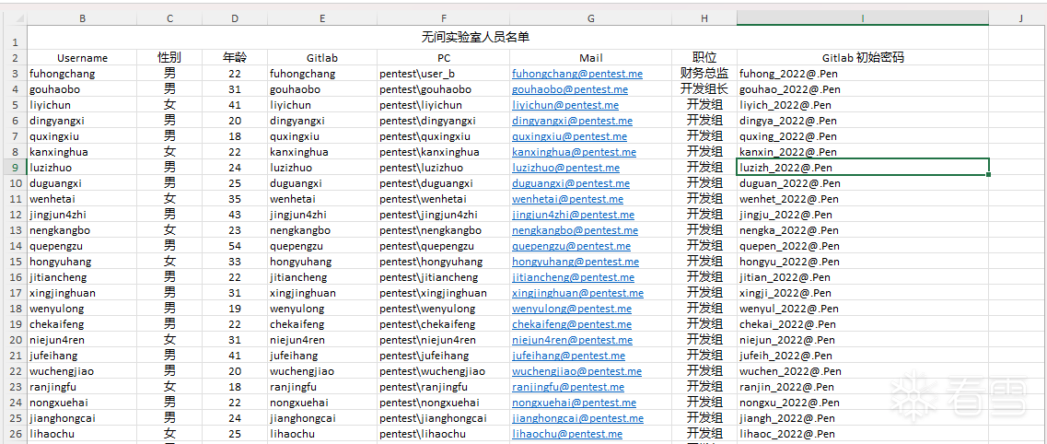Select cell pentest\jingjun4zhi

pos(443,215)
